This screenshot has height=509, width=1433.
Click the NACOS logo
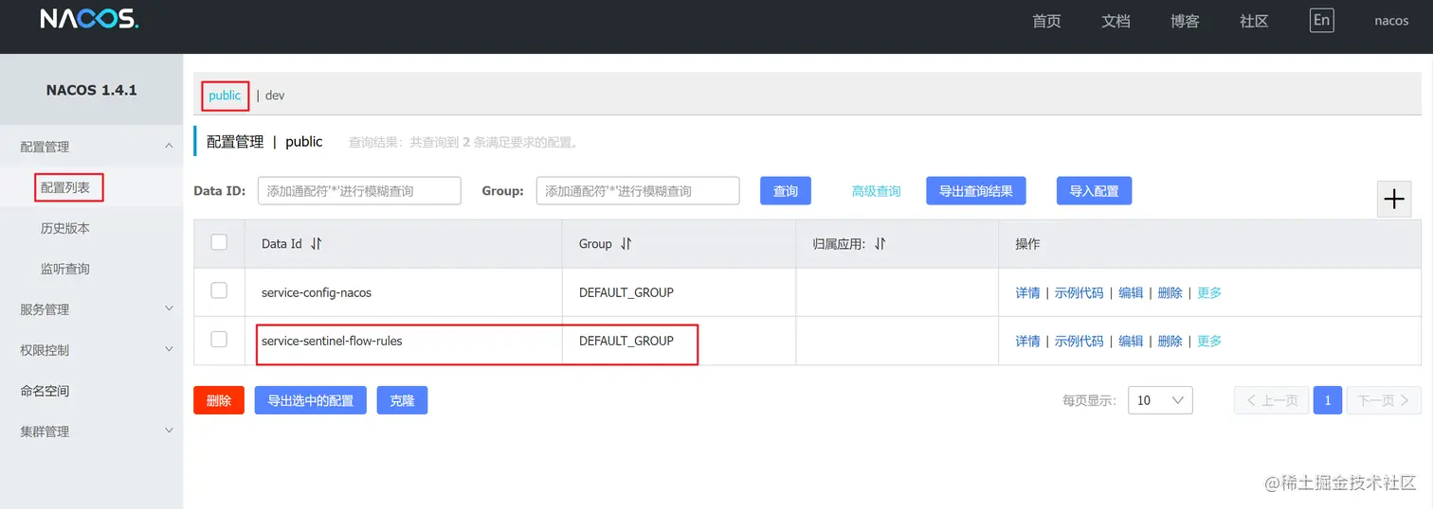90,20
